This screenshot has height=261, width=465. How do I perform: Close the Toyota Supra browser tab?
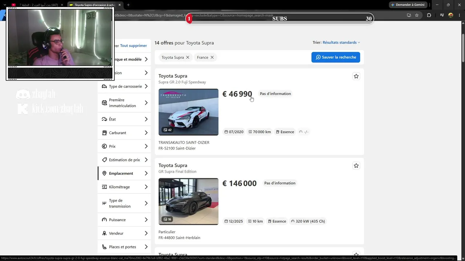[x=120, y=5]
